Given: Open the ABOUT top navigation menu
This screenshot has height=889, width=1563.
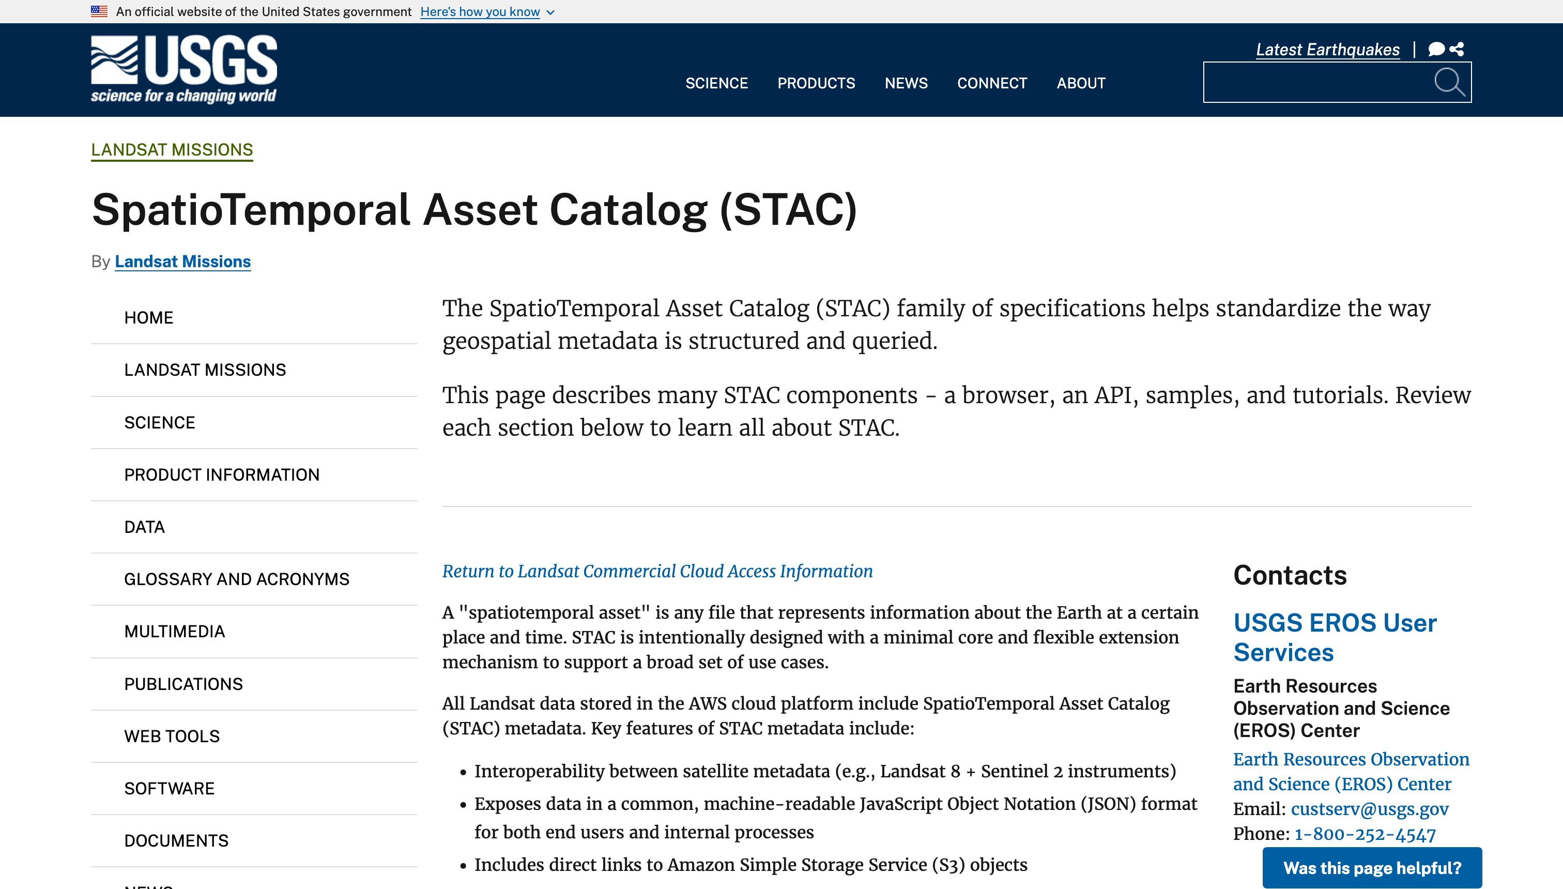Looking at the screenshot, I should coord(1081,83).
